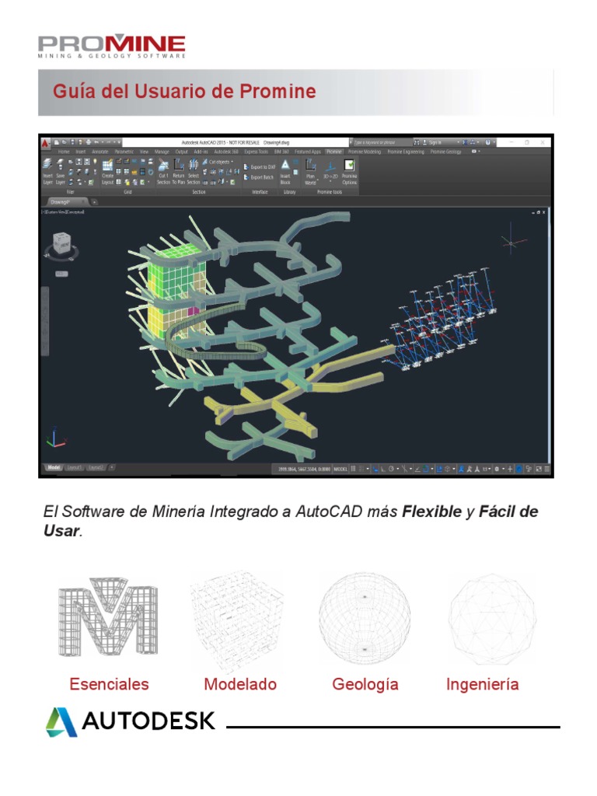Click the Export to DXF icon
Image resolution: width=597 pixels, height=796 pixels.
click(x=246, y=166)
